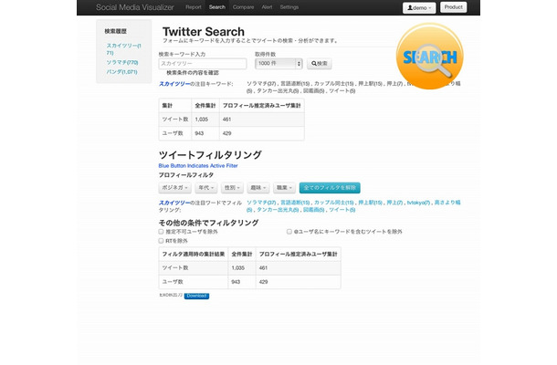
Task: Expand the 性別 filter dropdown
Action: (232, 187)
